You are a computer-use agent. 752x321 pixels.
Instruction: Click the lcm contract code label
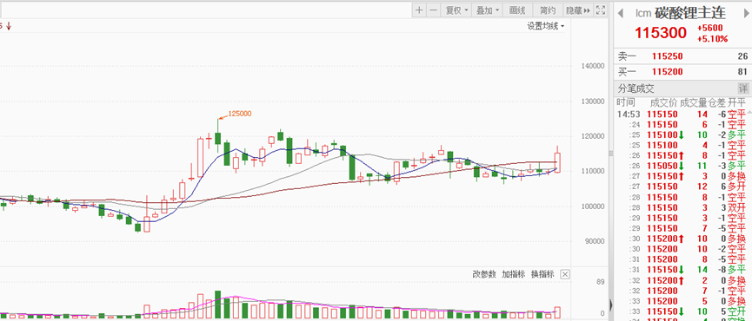(x=643, y=13)
